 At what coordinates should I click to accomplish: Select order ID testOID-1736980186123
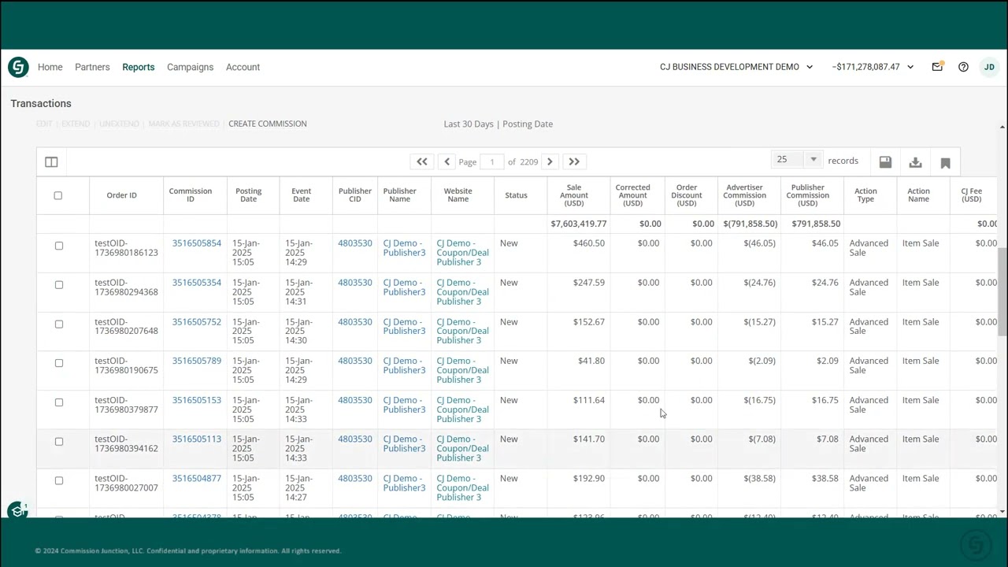pyautogui.click(x=126, y=248)
